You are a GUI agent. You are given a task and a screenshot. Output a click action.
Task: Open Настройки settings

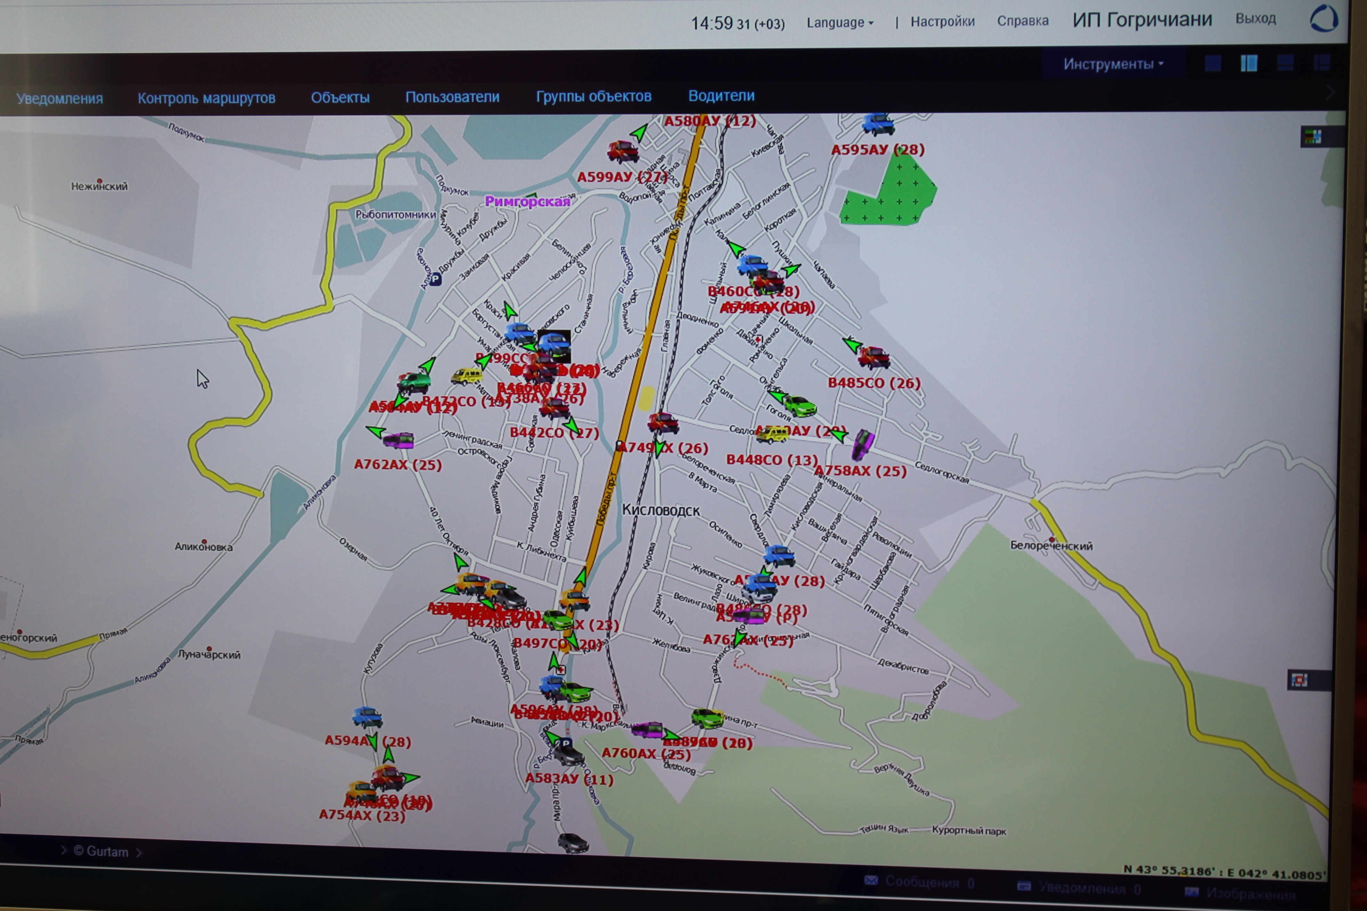pyautogui.click(x=942, y=21)
